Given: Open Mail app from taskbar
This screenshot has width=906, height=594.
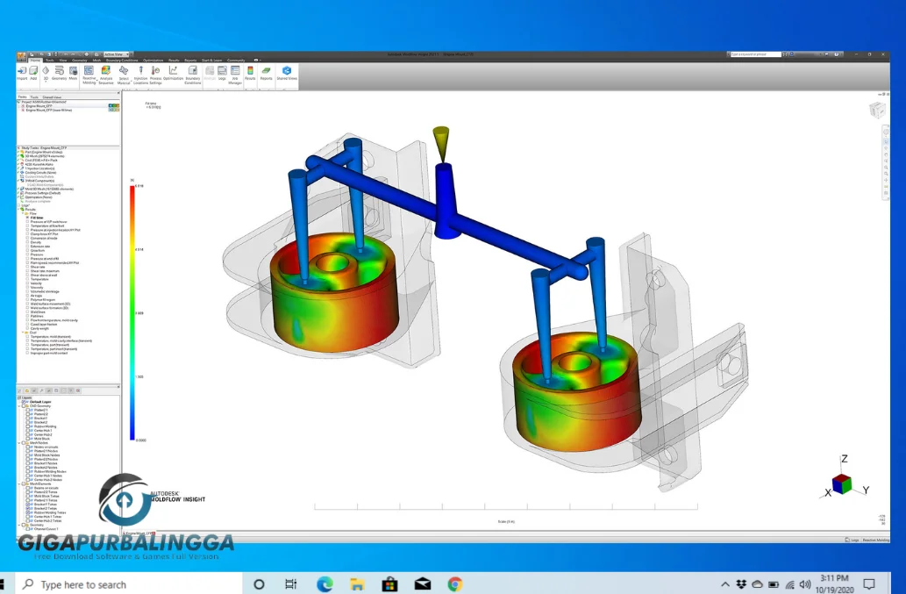Looking at the screenshot, I should coord(423,584).
